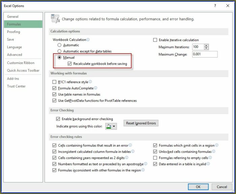
Task: Toggle 'Cells containing formulas that result in an error'
Action: pos(54,145)
